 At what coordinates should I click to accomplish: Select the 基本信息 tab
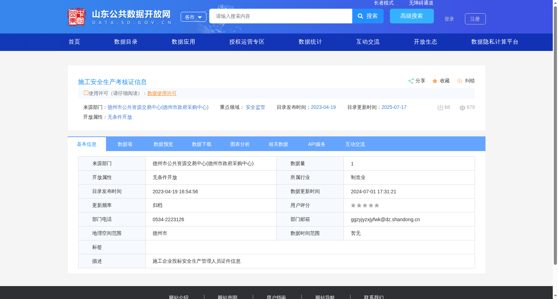pos(87,144)
